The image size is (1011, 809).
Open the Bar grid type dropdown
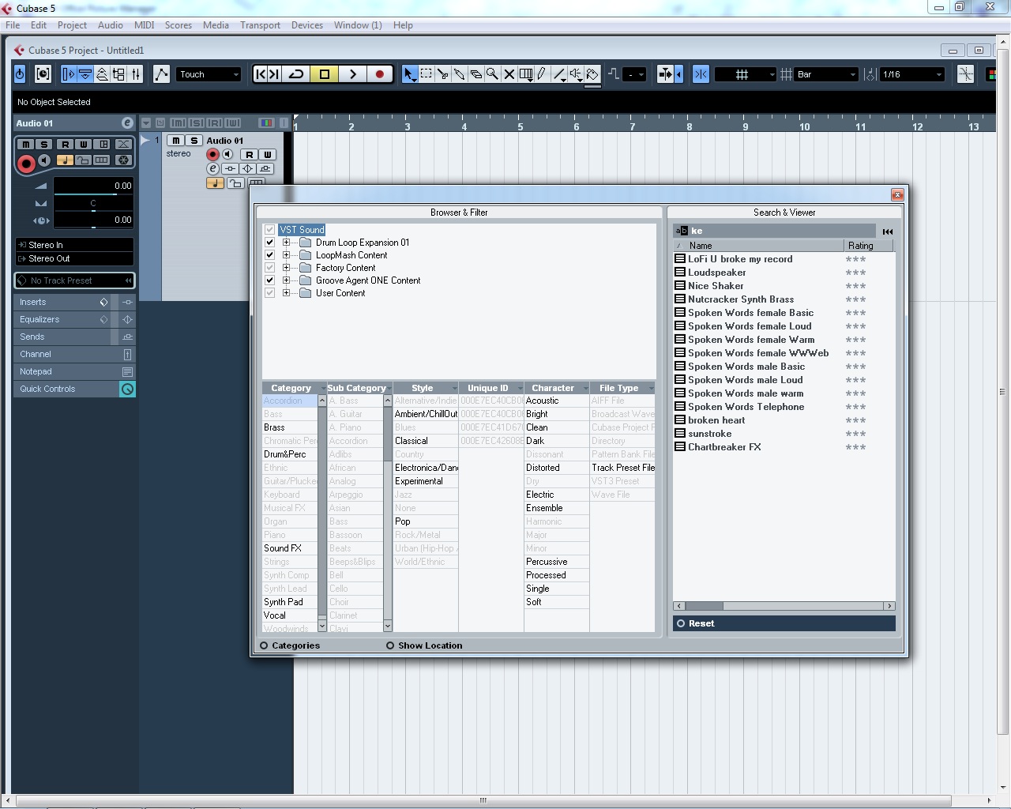(826, 74)
